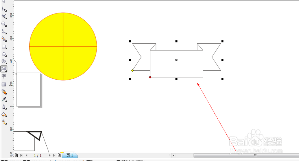Pick the Rectangle tool

point(4,47)
